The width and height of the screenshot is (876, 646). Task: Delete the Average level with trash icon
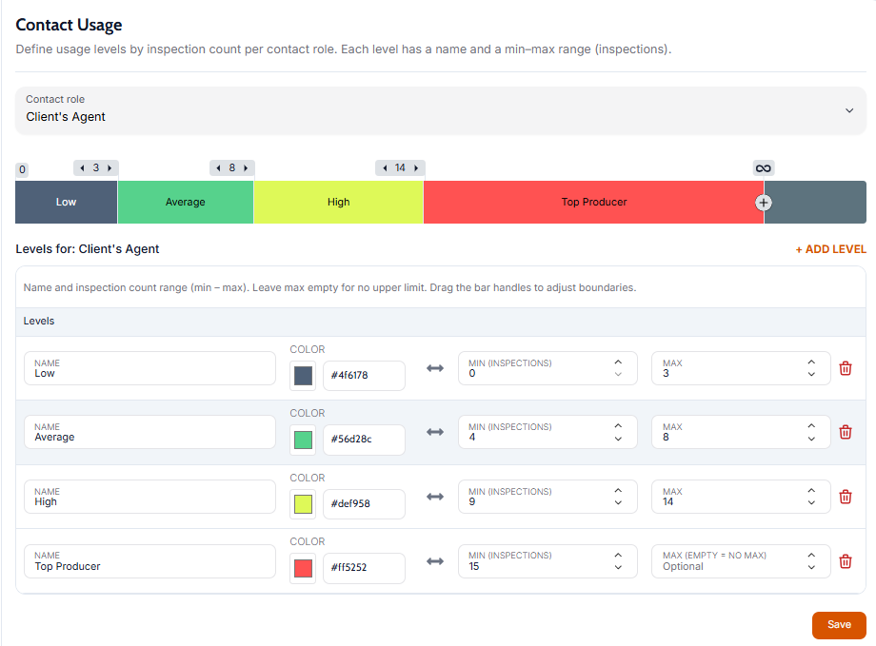pyautogui.click(x=845, y=432)
